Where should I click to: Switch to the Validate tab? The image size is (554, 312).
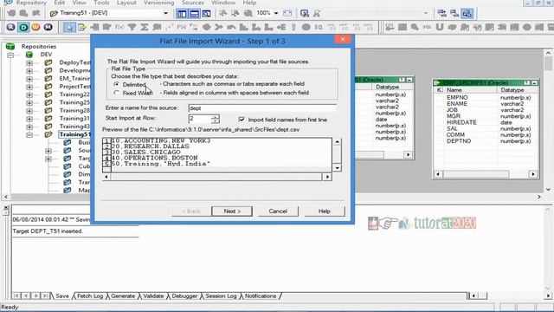pos(153,296)
